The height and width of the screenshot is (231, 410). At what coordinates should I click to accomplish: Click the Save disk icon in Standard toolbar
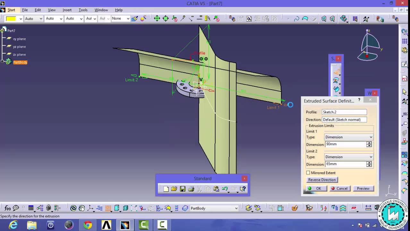pyautogui.click(x=183, y=189)
